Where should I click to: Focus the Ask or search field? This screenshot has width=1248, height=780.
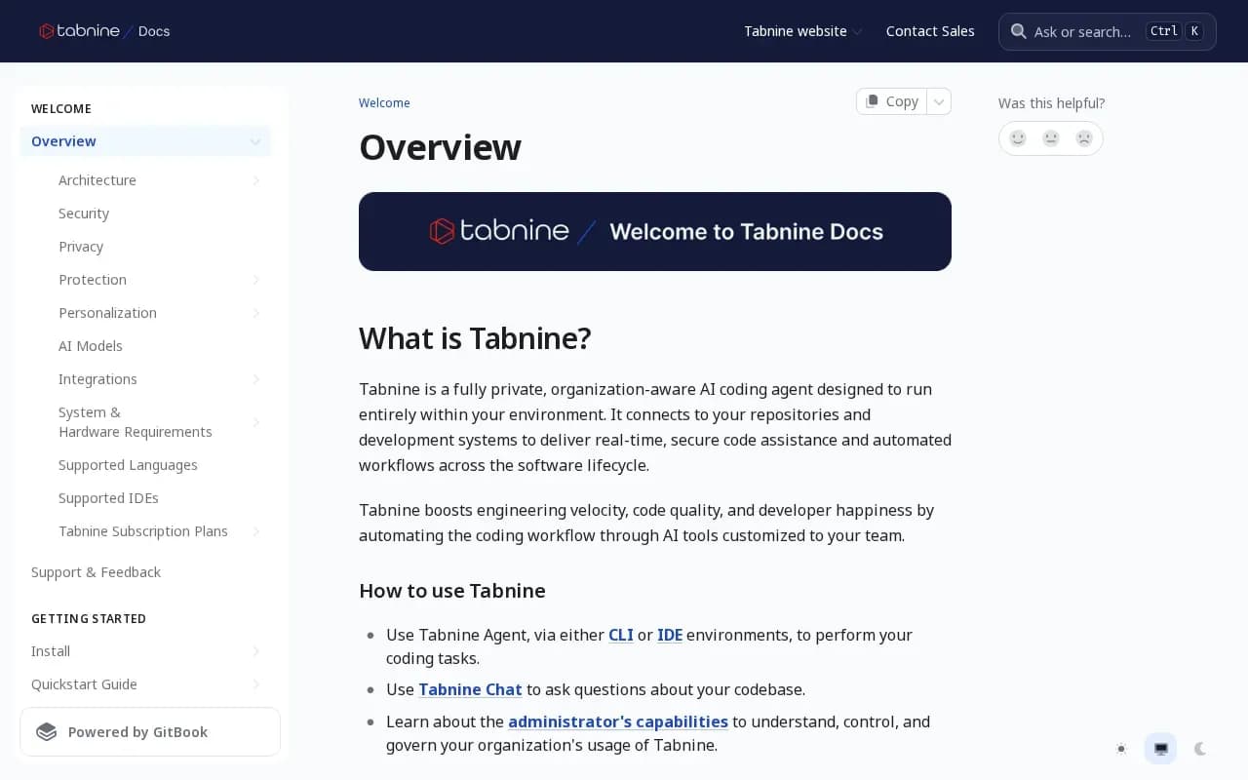click(x=1107, y=31)
